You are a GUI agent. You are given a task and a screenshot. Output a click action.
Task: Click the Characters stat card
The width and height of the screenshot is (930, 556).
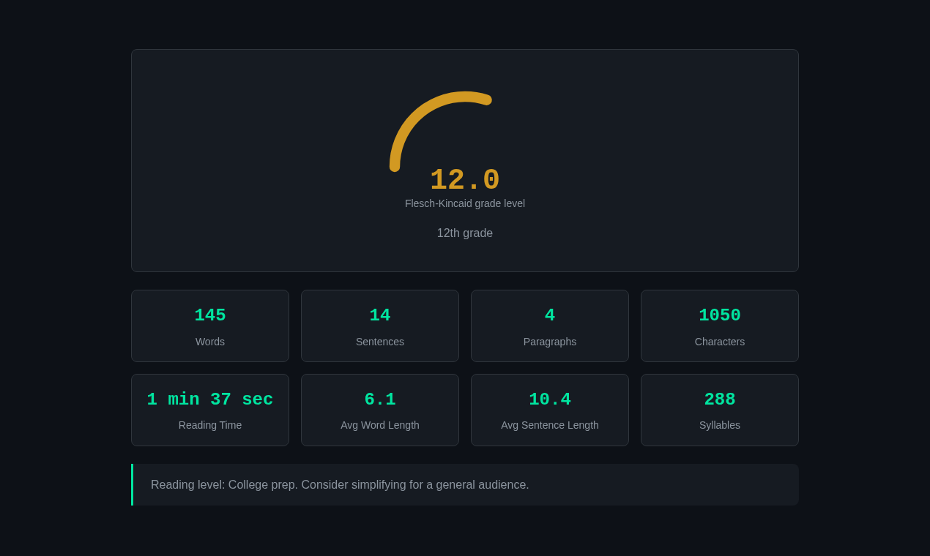(720, 326)
